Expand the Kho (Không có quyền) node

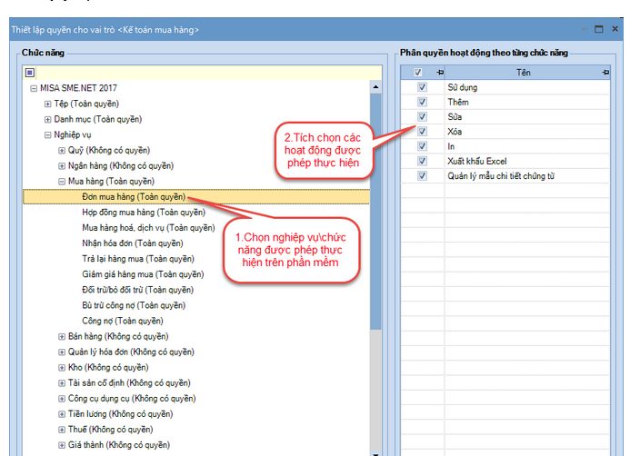62,368
